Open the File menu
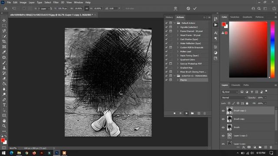This screenshot has width=278, height=156. [x=9, y=3]
